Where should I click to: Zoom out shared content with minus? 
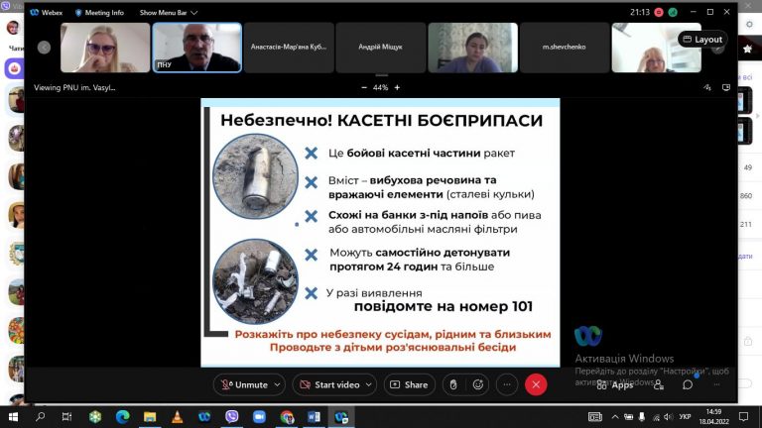point(364,87)
